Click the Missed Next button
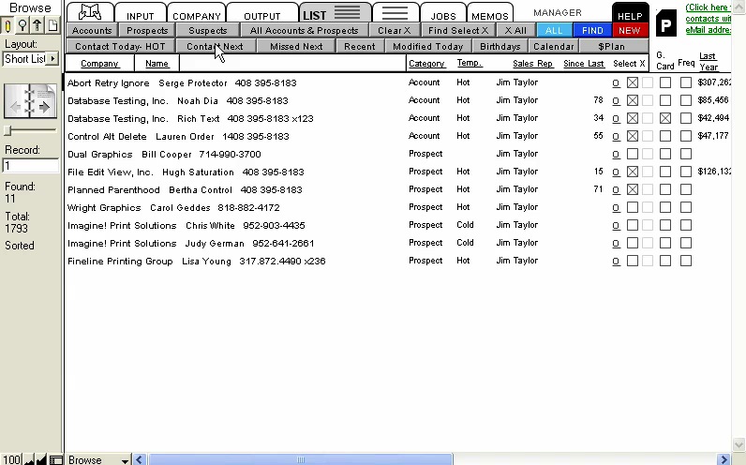746x465 pixels. click(296, 47)
